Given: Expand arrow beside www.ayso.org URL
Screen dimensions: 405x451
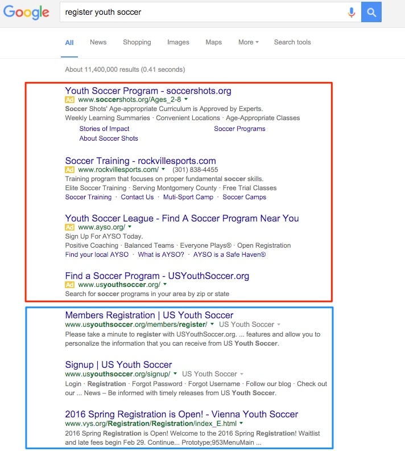Looking at the screenshot, I should pyautogui.click(x=130, y=227).
